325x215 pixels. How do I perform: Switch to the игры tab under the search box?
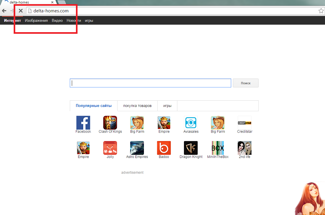[167, 106]
